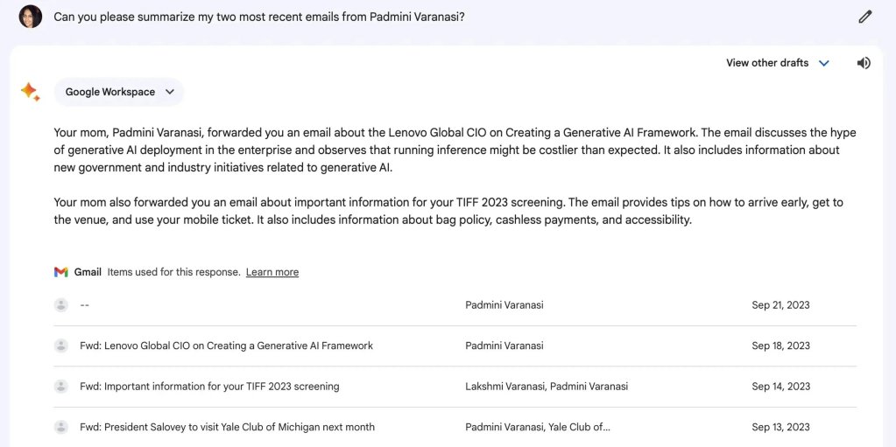Open the View other drafts chevron

coord(823,63)
